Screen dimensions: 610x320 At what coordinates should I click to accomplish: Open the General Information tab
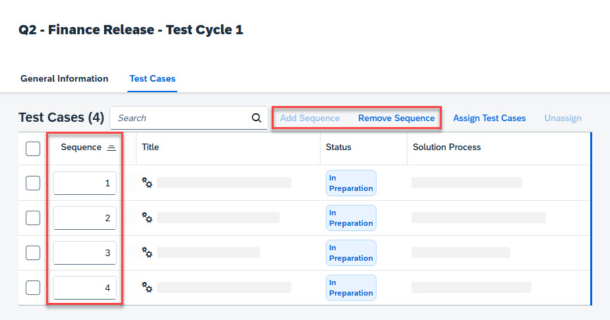[x=64, y=79]
